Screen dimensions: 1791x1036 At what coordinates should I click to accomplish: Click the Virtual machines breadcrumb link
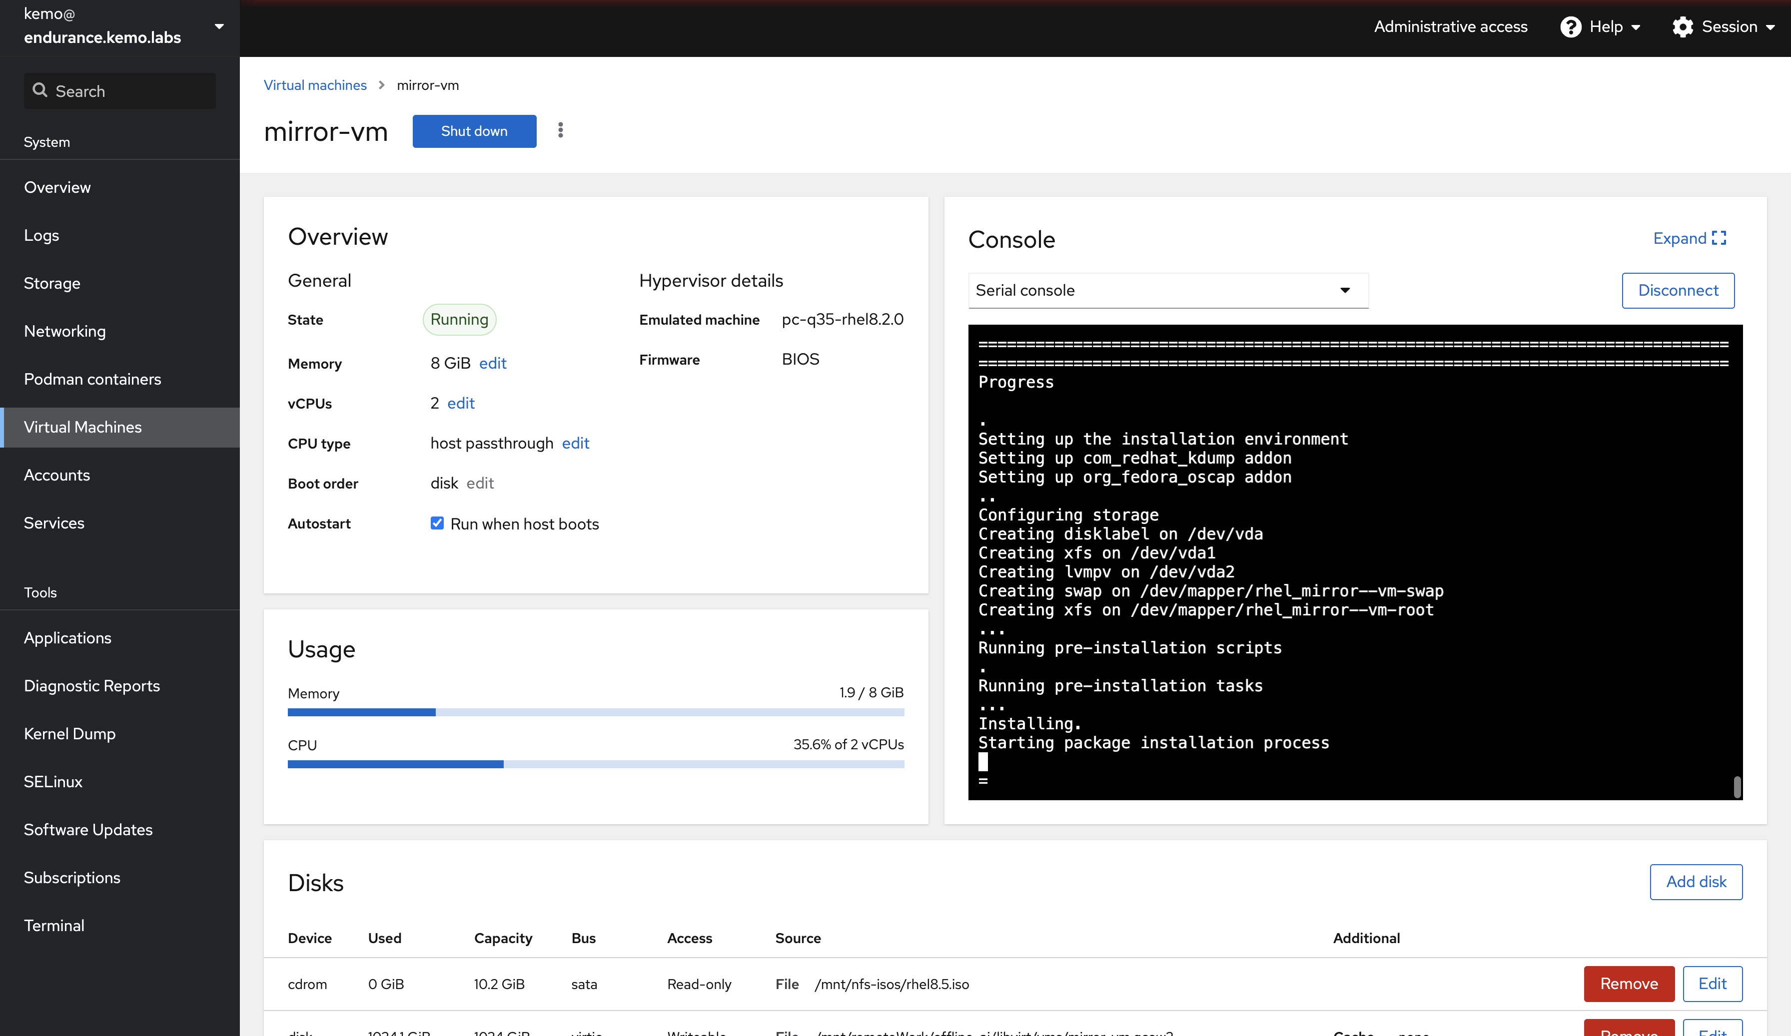coord(315,85)
